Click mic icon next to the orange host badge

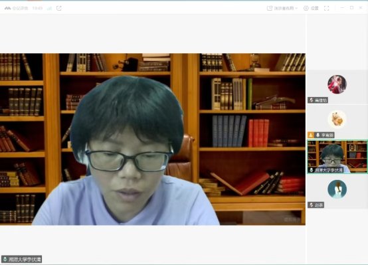pyautogui.click(x=318, y=135)
